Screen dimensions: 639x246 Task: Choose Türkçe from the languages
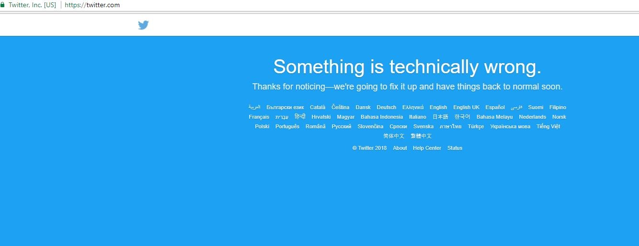(476, 126)
